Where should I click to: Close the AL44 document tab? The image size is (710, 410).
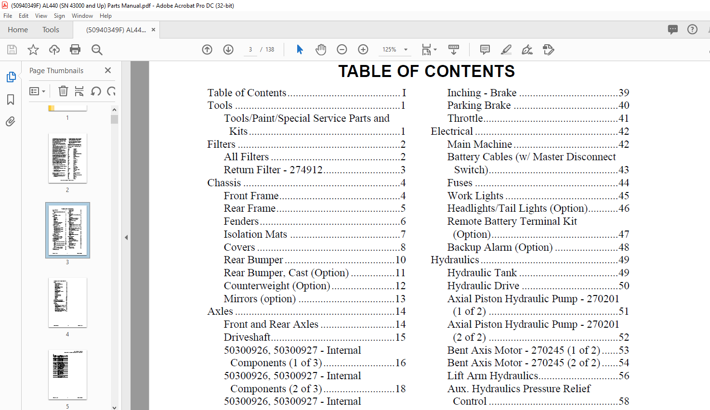pyautogui.click(x=154, y=30)
